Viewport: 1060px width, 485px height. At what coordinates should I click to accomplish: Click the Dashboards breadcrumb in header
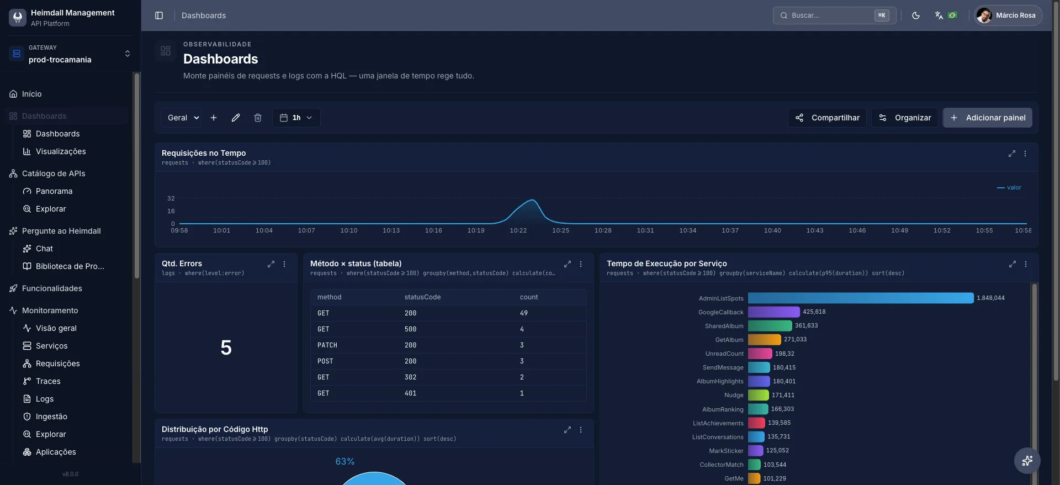pos(204,15)
